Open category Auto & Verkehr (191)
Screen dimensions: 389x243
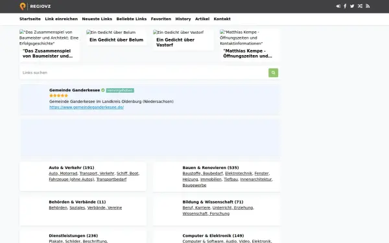[x=71, y=168]
